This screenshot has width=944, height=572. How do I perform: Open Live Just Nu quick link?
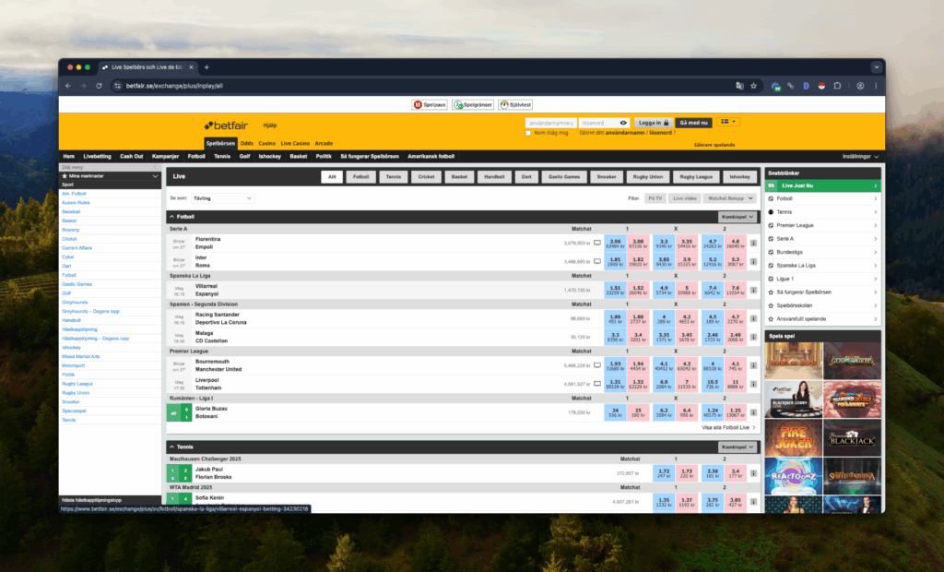click(822, 185)
